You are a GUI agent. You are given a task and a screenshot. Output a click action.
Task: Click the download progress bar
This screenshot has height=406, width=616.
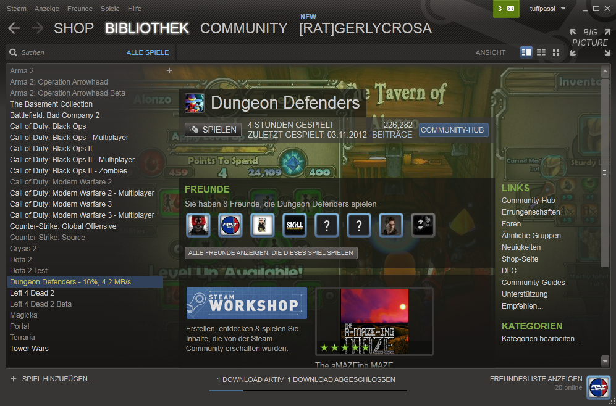point(308,391)
